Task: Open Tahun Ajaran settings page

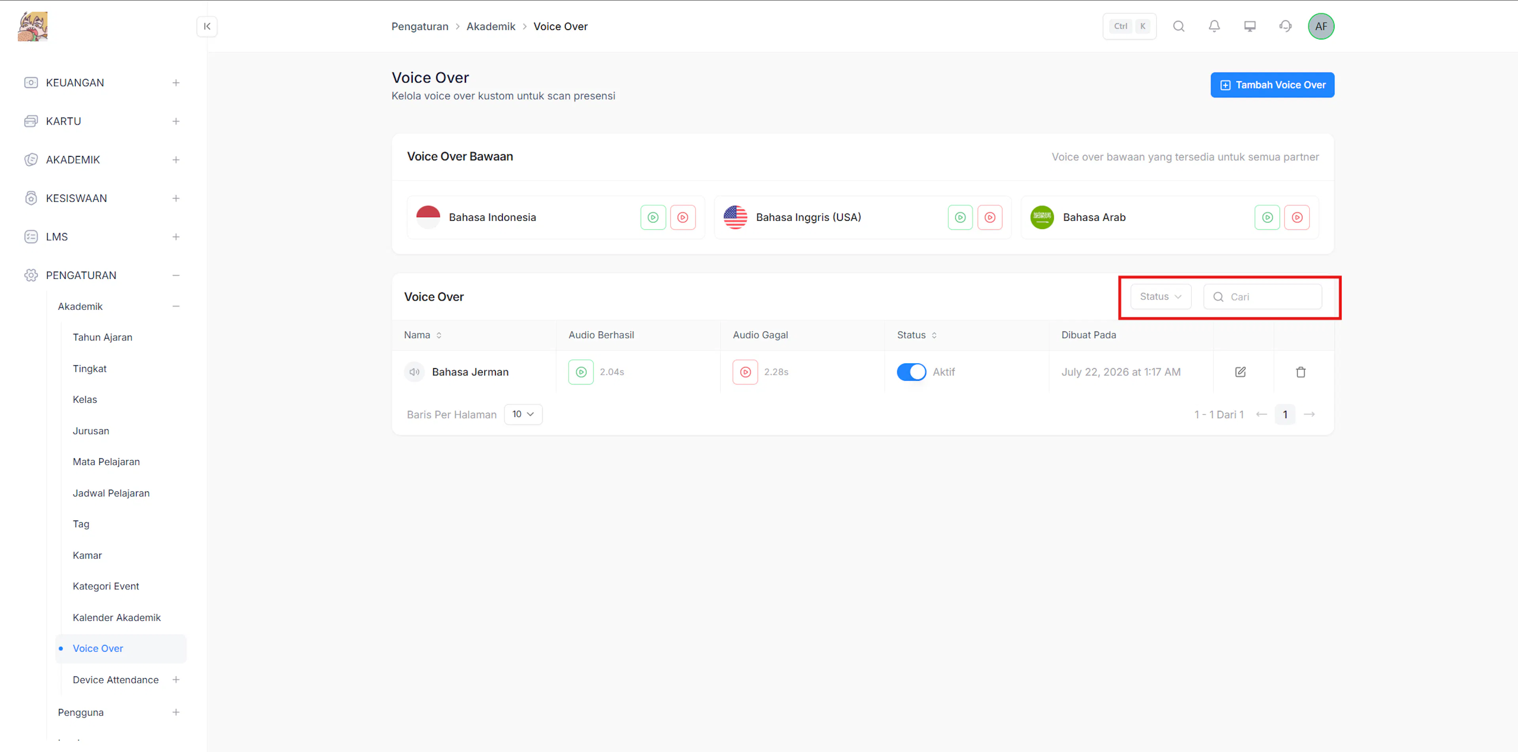Action: tap(102, 337)
